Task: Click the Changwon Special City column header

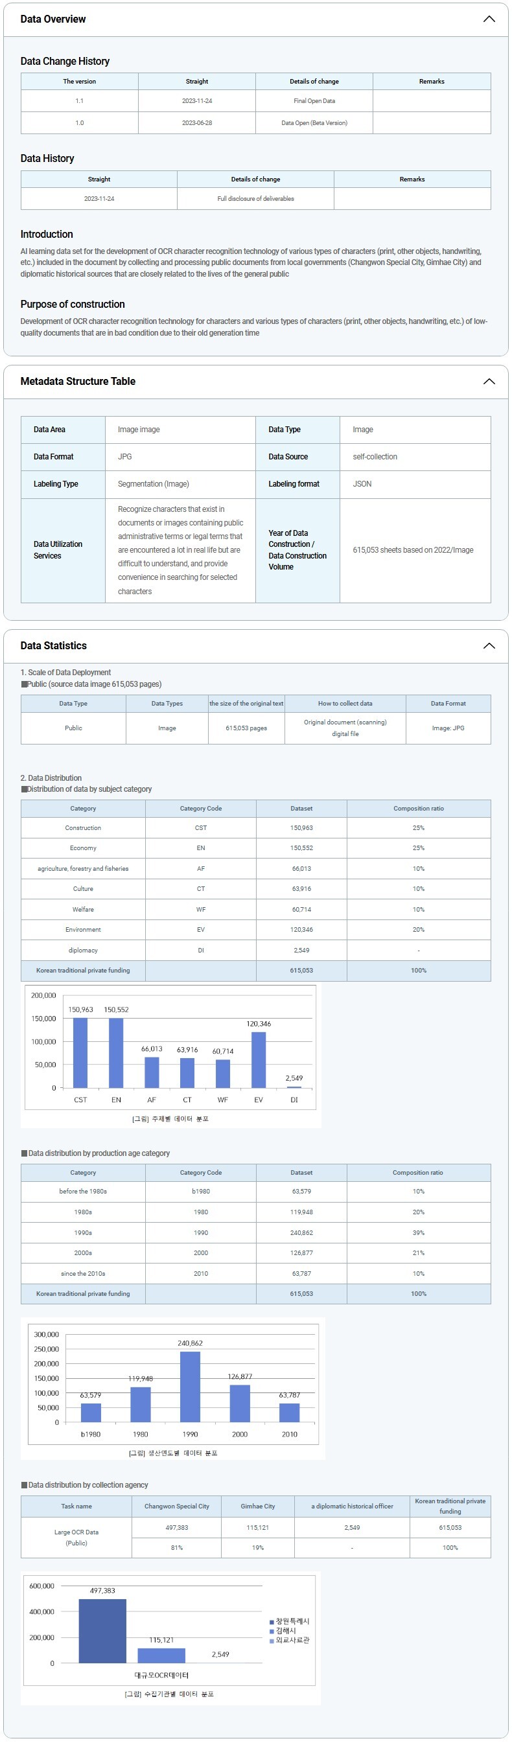Action: pos(176,1506)
